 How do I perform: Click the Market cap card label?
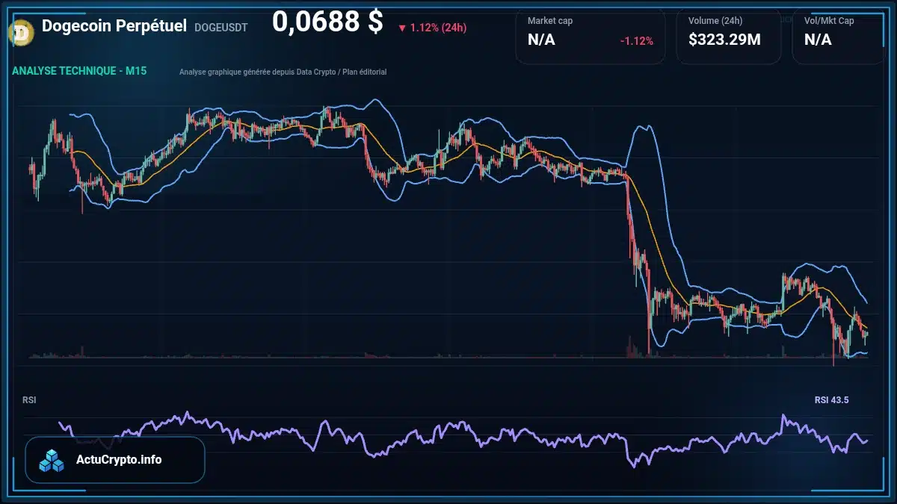coord(550,21)
